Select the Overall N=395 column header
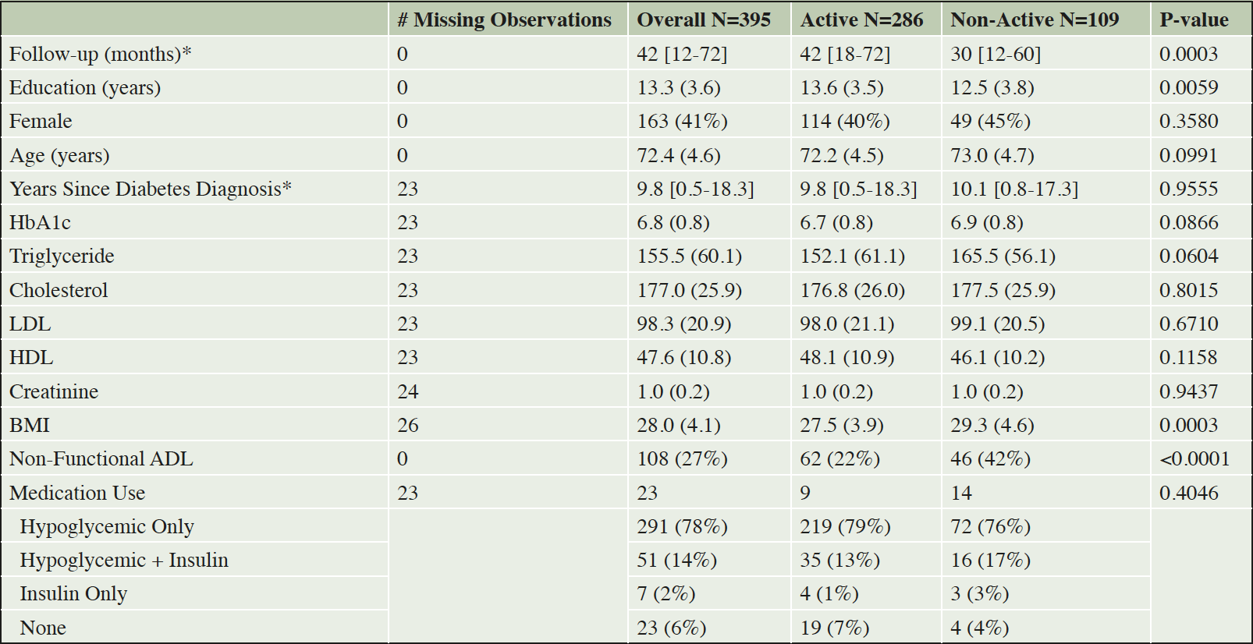 (704, 19)
